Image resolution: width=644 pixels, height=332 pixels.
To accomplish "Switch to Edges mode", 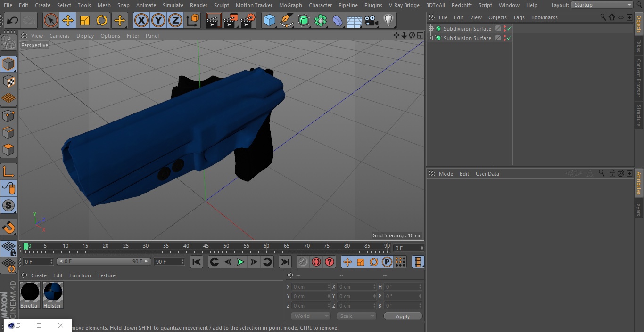I will click(8, 133).
